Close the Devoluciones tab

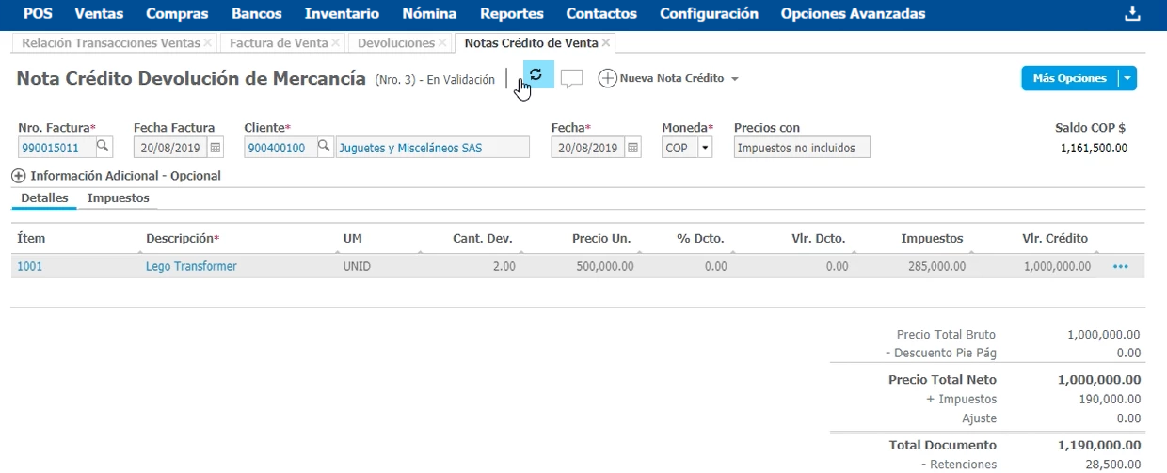click(443, 43)
